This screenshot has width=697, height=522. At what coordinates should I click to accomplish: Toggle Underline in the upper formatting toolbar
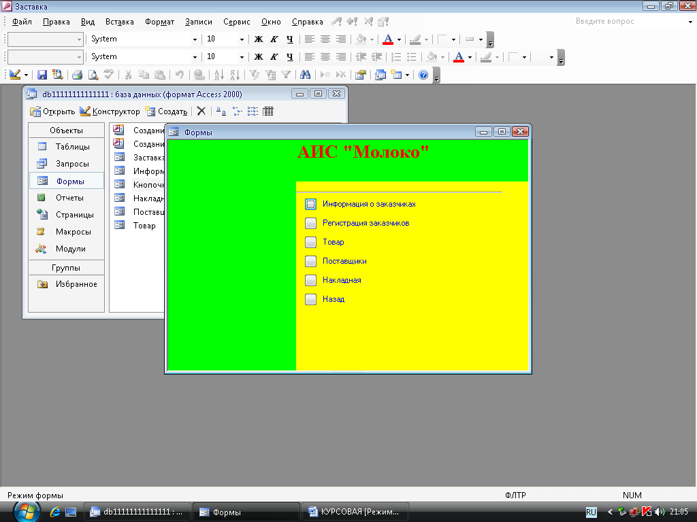tap(290, 39)
